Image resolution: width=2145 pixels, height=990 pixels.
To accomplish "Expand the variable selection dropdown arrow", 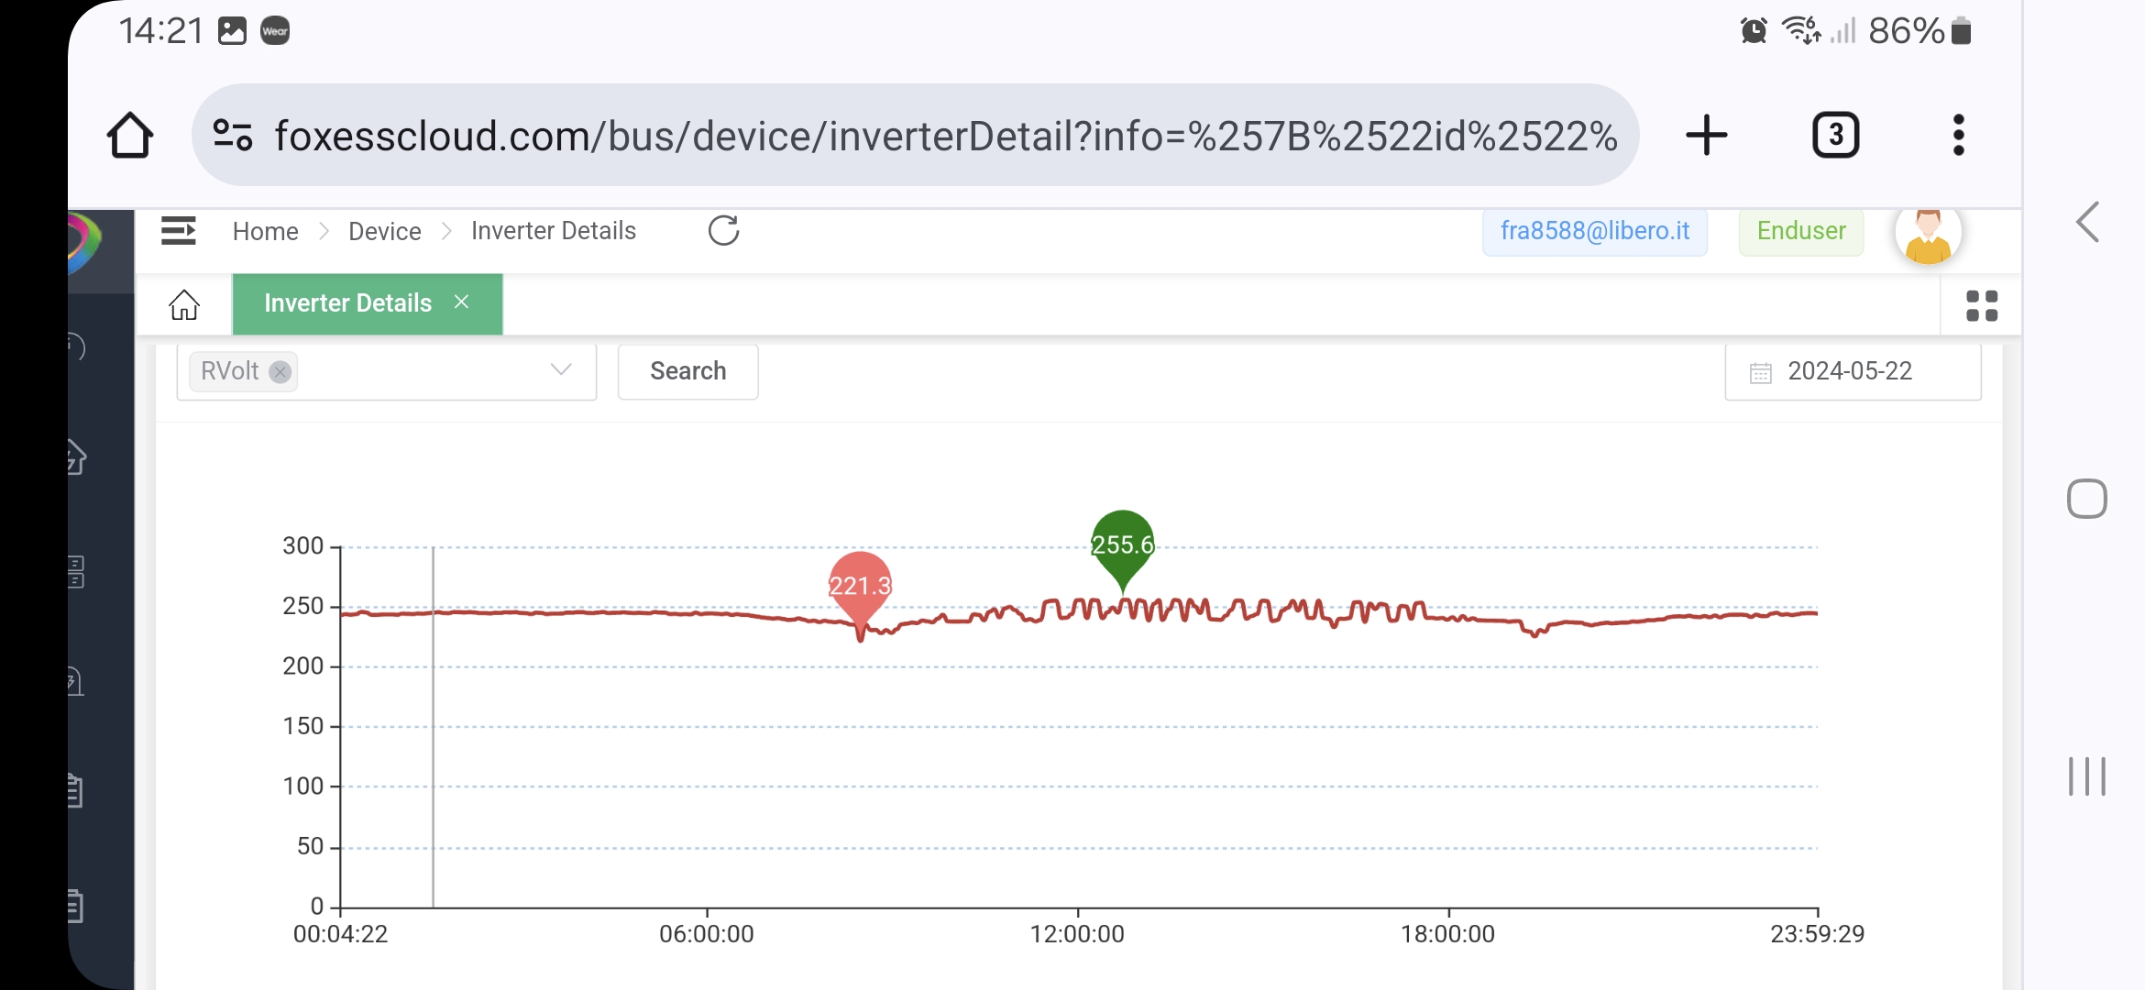I will click(x=561, y=370).
